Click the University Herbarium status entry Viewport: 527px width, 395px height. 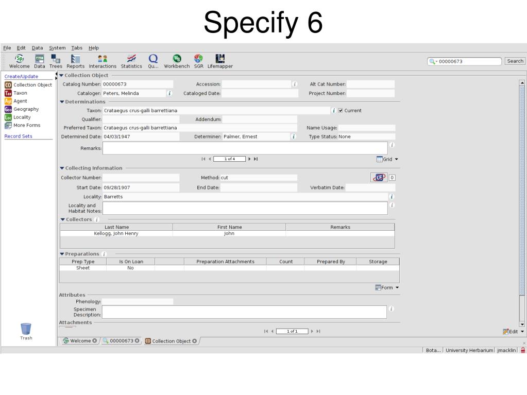click(x=469, y=350)
